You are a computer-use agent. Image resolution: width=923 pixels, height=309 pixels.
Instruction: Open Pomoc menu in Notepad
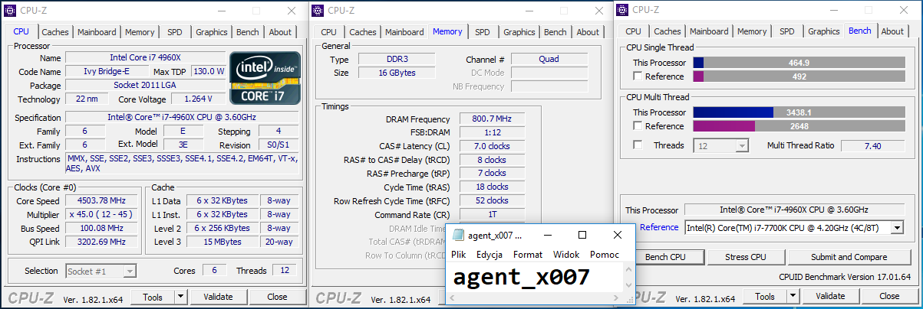[x=605, y=255]
